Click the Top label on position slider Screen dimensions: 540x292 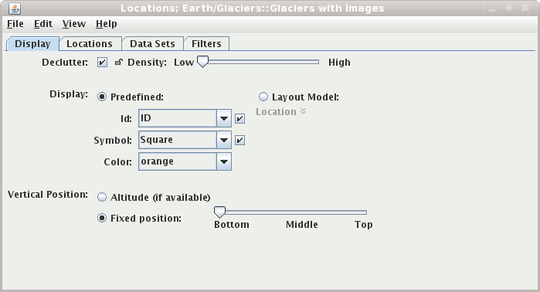coord(364,225)
